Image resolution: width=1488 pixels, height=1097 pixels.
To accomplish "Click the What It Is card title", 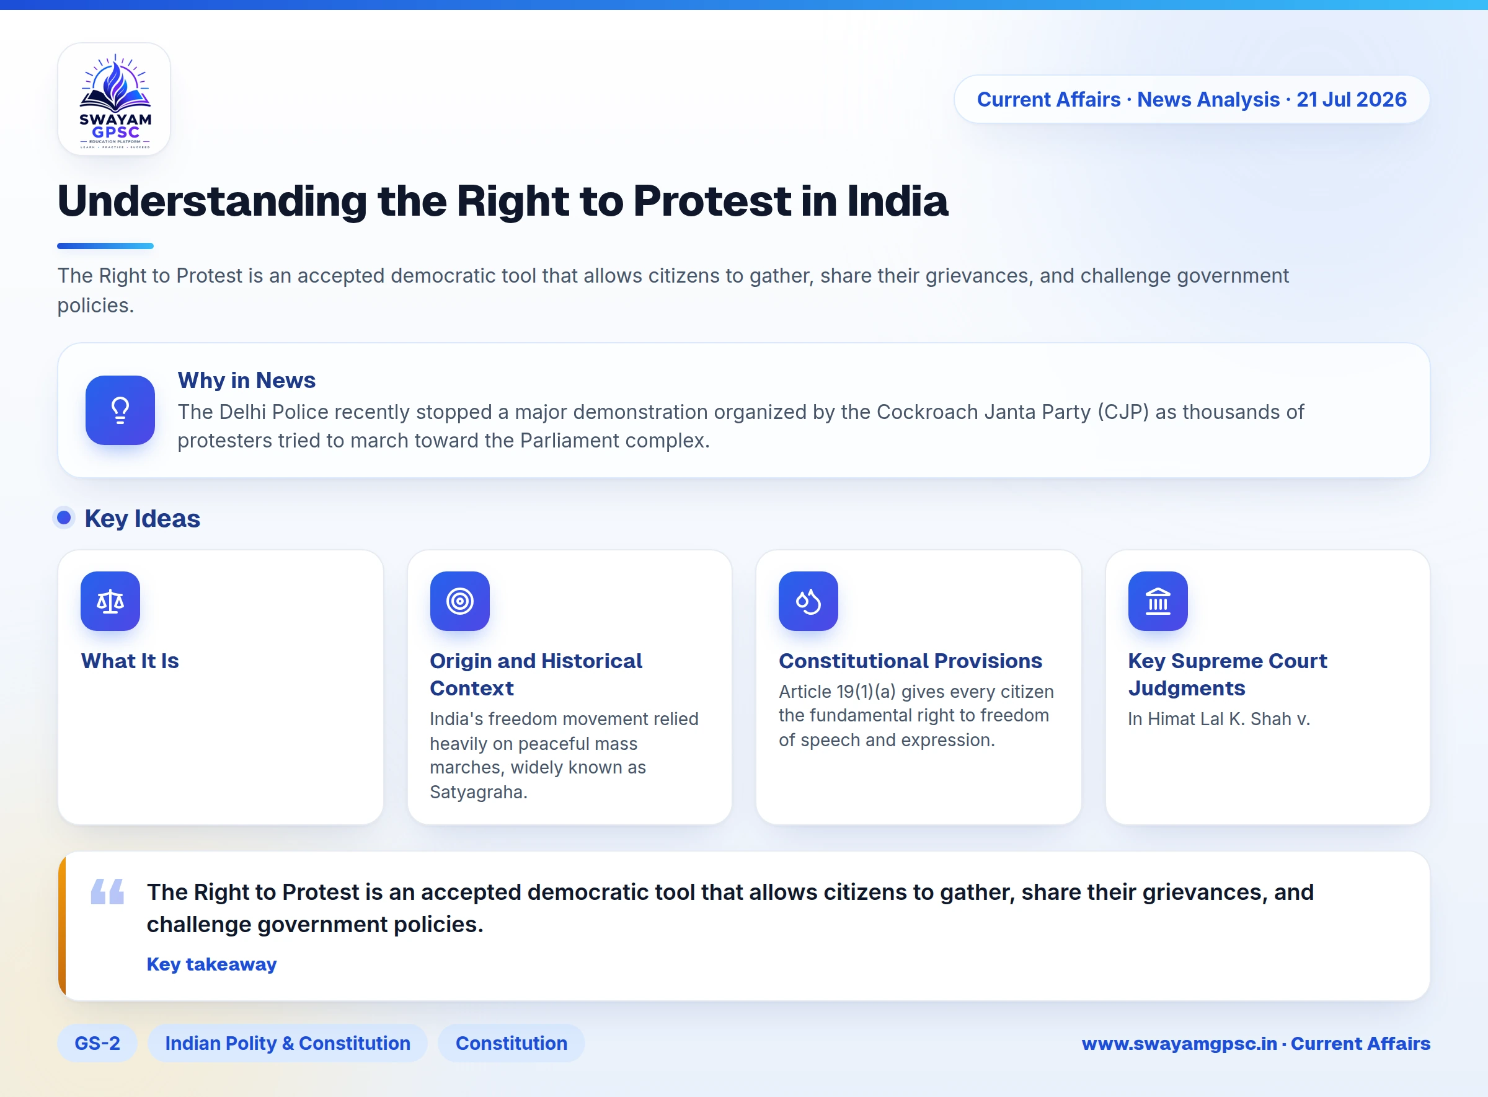I will point(130,661).
